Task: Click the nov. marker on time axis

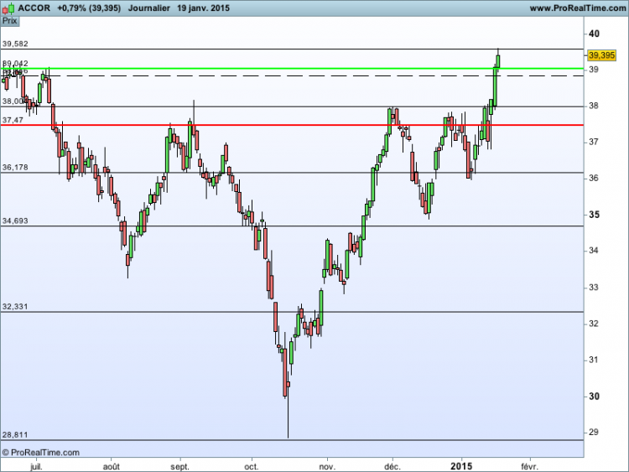Action: tap(327, 467)
